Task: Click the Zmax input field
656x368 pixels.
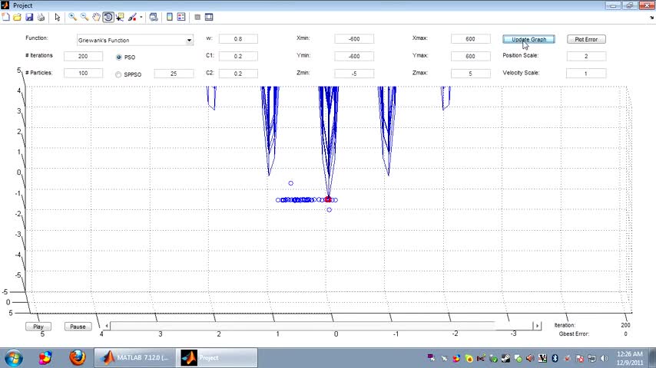Action: (470, 74)
